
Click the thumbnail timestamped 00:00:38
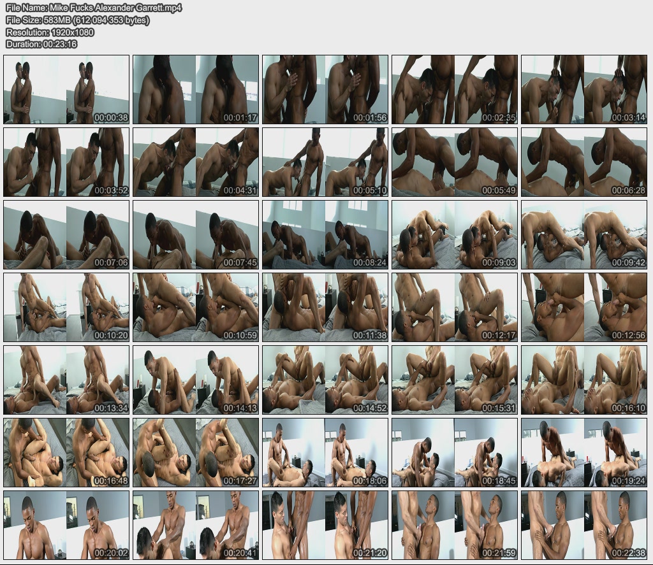(x=66, y=89)
